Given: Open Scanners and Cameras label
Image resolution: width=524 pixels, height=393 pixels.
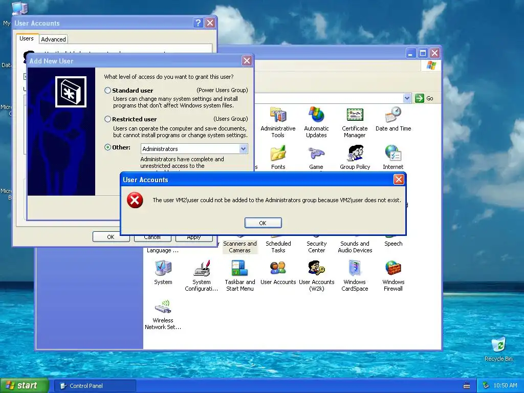Looking at the screenshot, I should click(x=240, y=247).
